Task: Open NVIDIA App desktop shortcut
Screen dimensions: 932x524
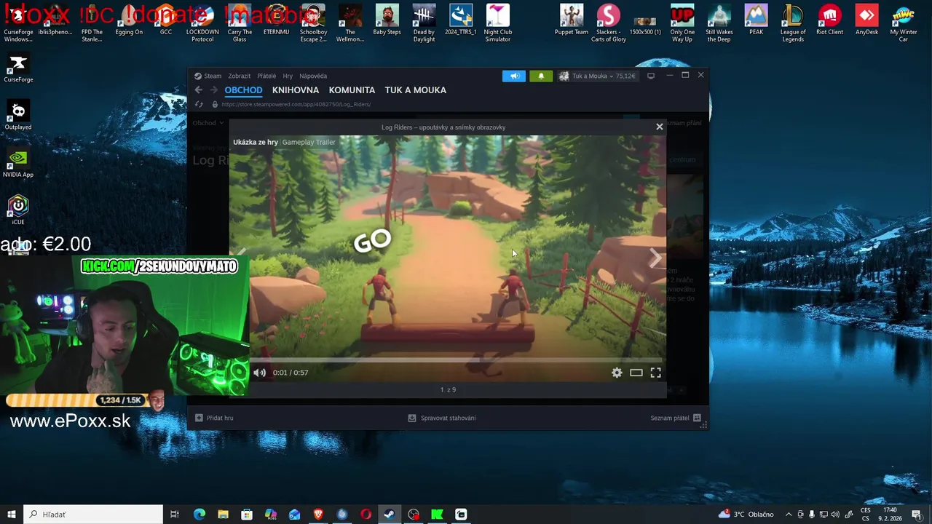Action: (18, 163)
